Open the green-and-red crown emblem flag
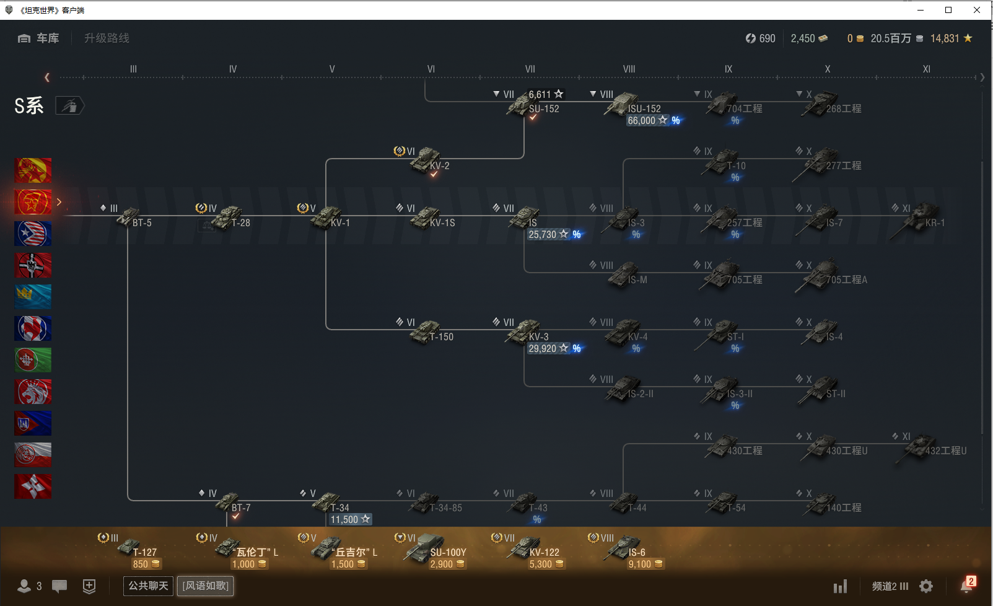Image resolution: width=993 pixels, height=606 pixels. click(33, 360)
